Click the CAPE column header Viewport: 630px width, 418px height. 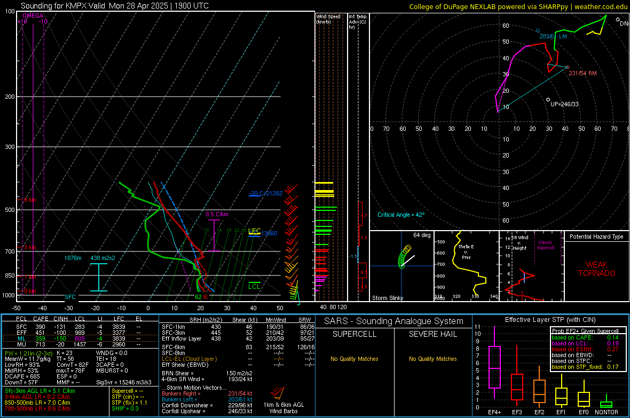click(x=41, y=319)
